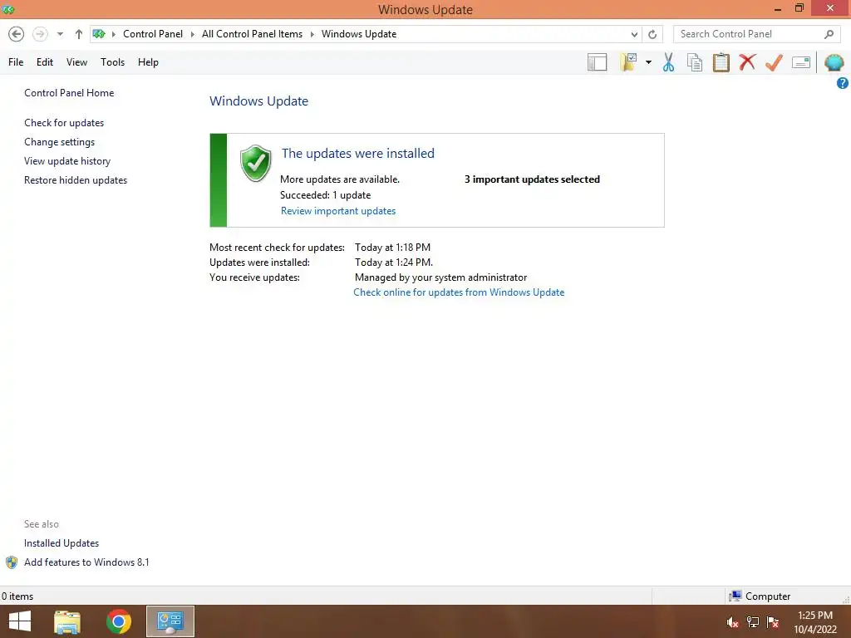The image size is (851, 638).
Task: Click the Forward navigation arrow
Action: pyautogui.click(x=40, y=34)
